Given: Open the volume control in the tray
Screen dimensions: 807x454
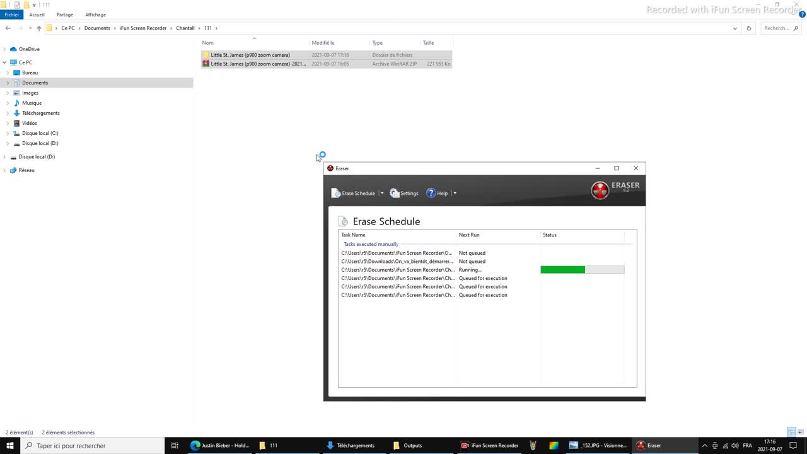Looking at the screenshot, I should 735,445.
